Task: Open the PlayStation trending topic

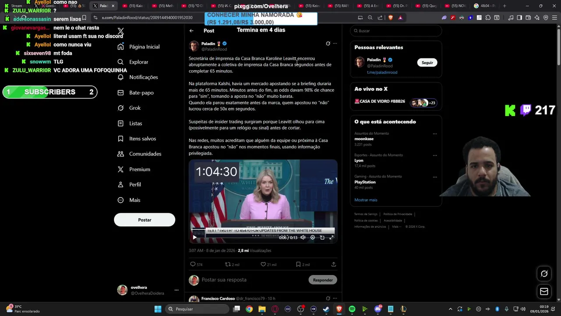Action: point(365,182)
